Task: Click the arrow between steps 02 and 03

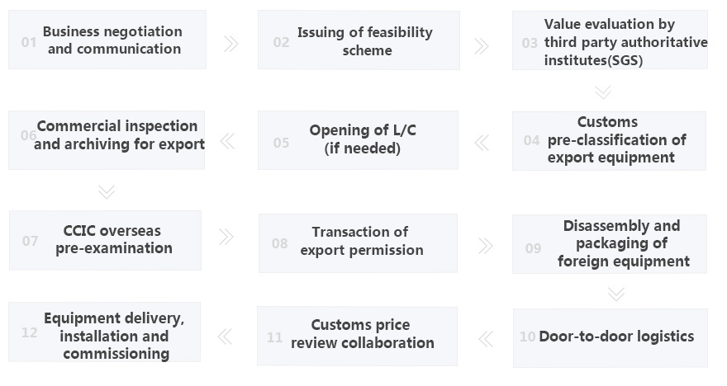Action: 482,45
